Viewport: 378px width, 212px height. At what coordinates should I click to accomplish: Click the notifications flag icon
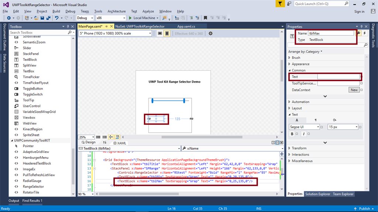(x=281, y=4)
